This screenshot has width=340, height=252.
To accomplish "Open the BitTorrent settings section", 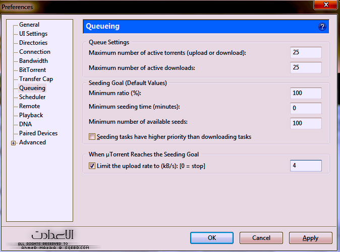I will click(32, 70).
